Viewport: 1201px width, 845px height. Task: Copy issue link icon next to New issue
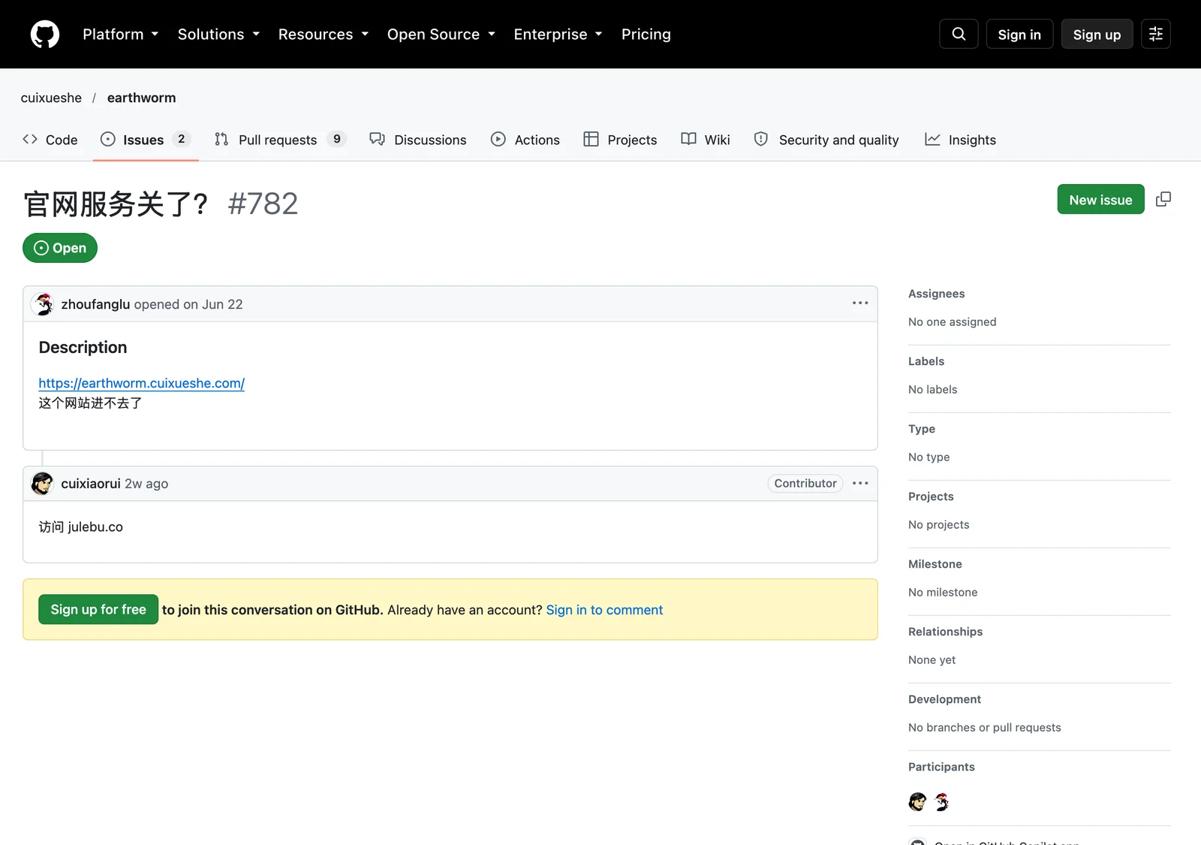[1163, 199]
